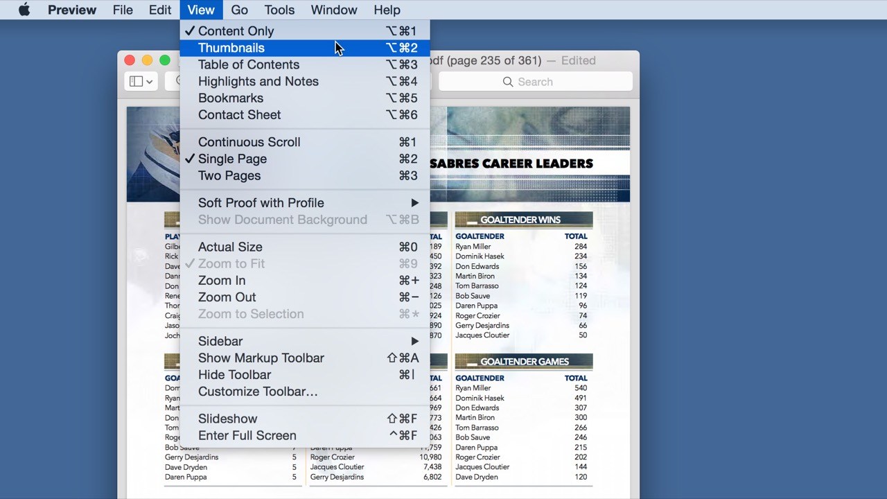The width and height of the screenshot is (887, 499).
Task: Click Ryan Miller in Goaltender Wins
Action: [x=473, y=247]
